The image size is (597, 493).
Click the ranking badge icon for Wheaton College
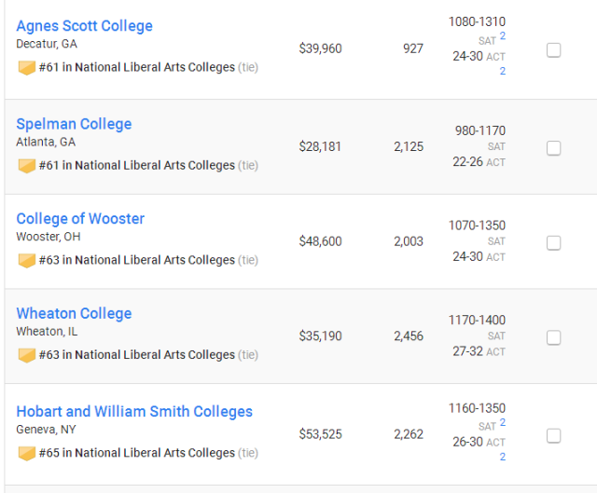[27, 356]
